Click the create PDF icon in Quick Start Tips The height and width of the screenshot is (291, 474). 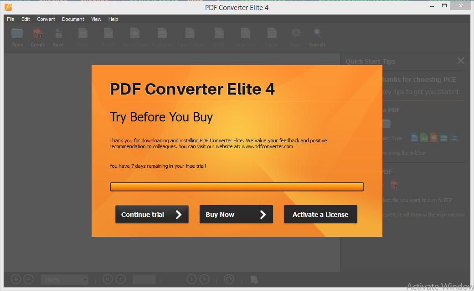point(395,185)
